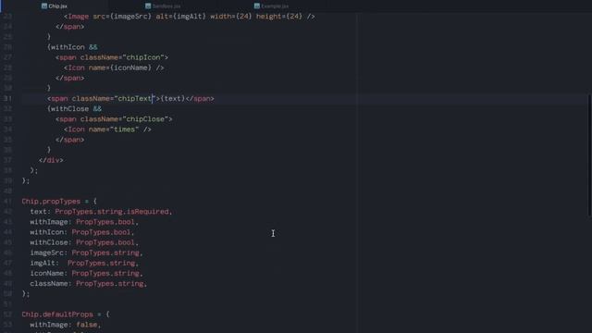Click the {withIcon && expression
This screenshot has height=333, width=592.
click(72, 47)
